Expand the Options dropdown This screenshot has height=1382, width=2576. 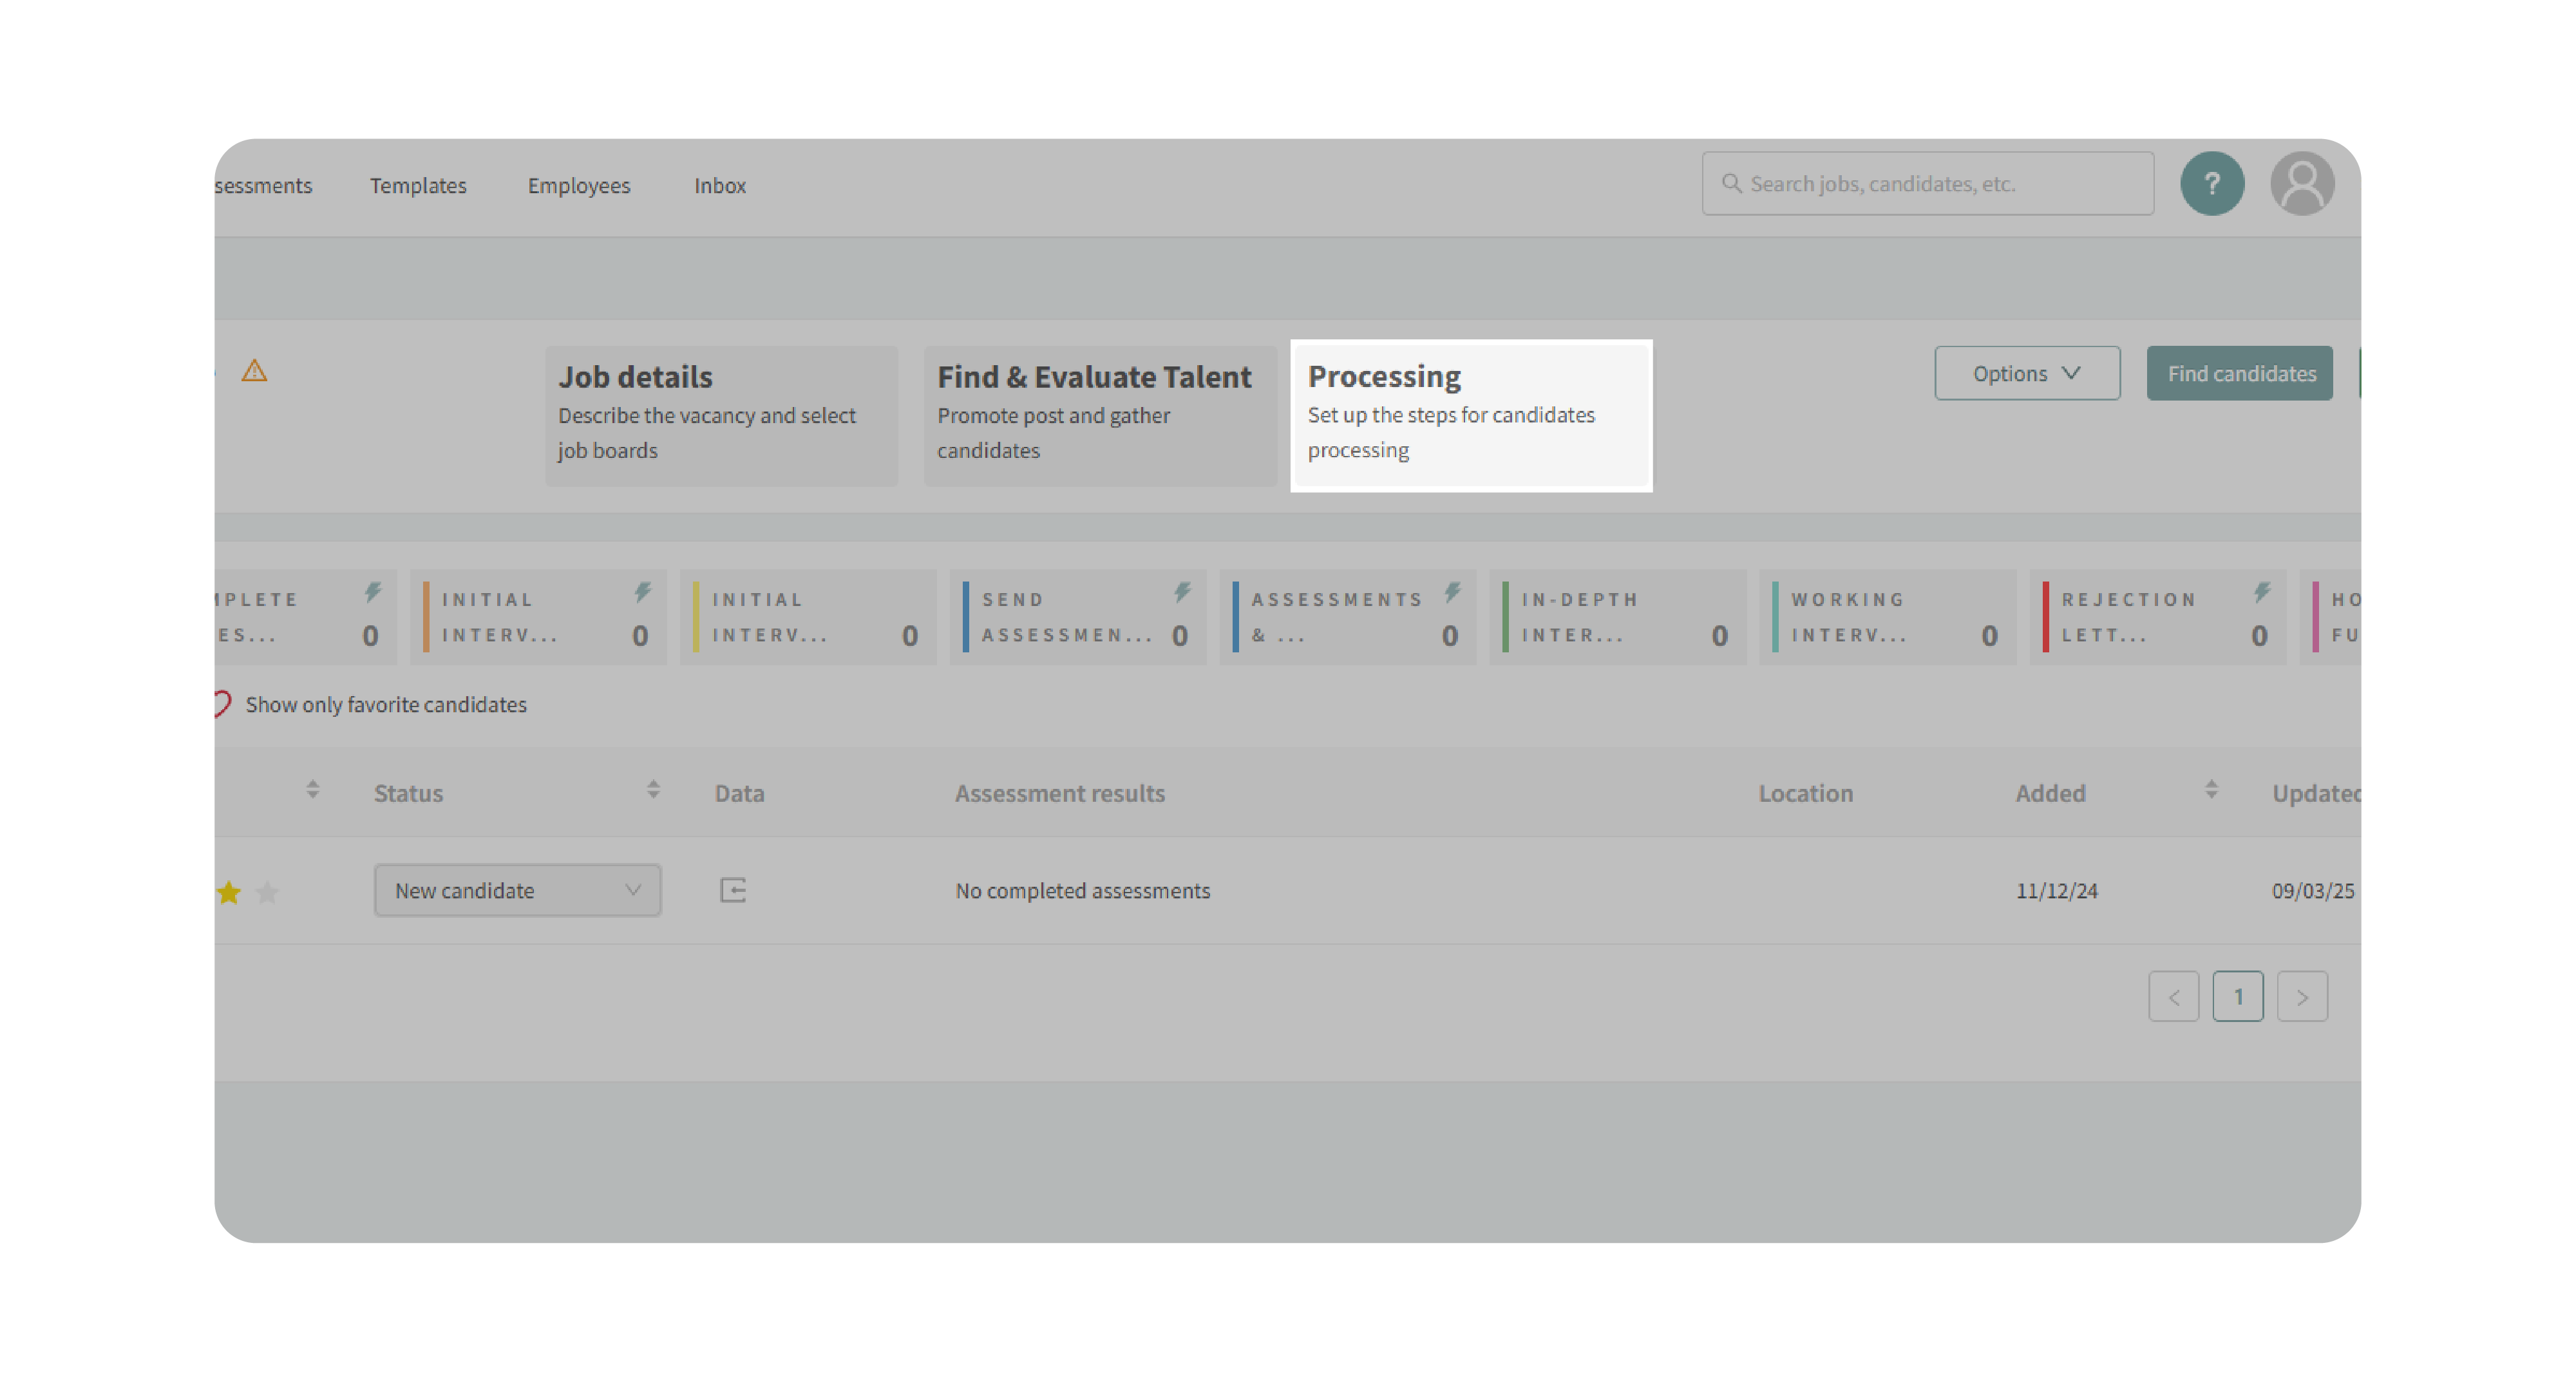2026,373
